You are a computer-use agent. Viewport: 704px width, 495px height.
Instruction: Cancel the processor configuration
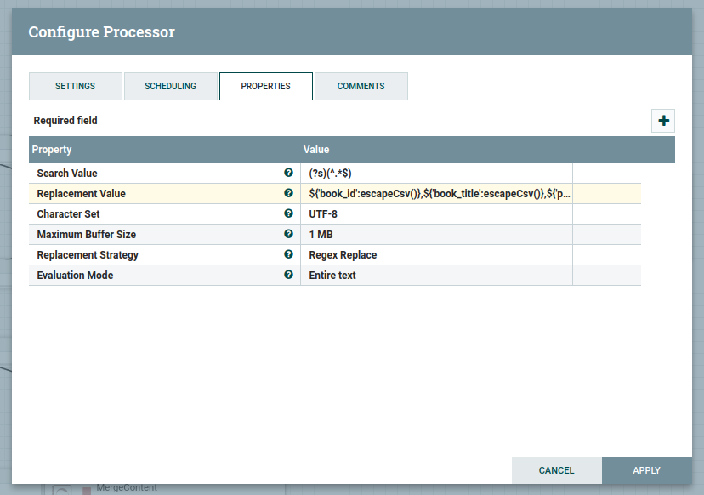pos(556,470)
